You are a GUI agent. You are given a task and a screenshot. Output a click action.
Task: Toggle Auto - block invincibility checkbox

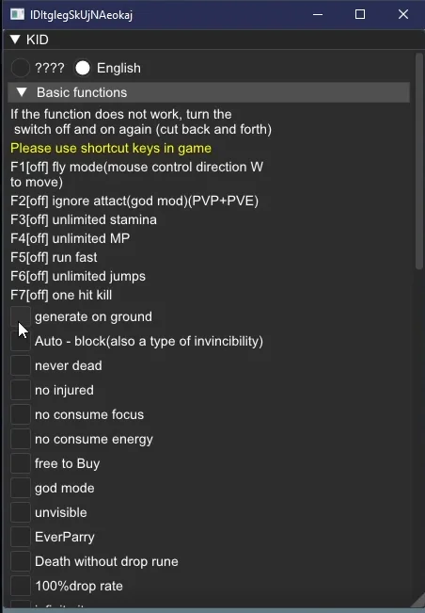pos(21,341)
